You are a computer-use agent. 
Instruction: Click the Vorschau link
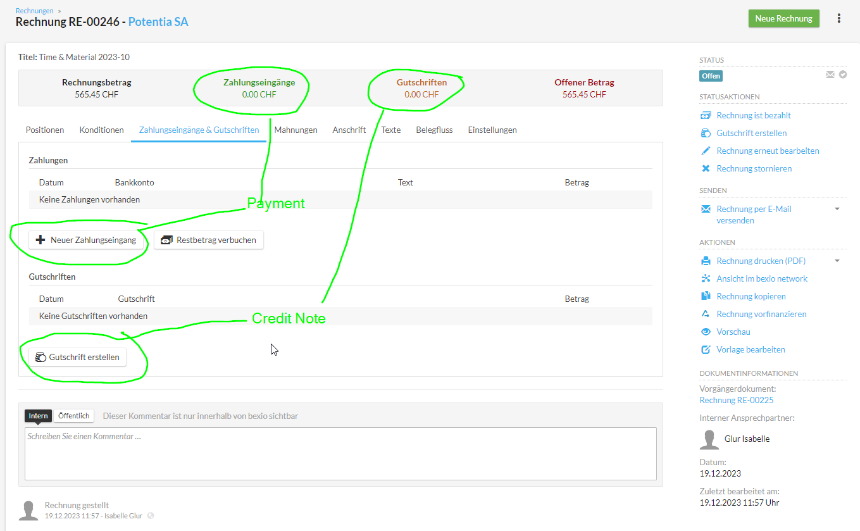coord(733,332)
